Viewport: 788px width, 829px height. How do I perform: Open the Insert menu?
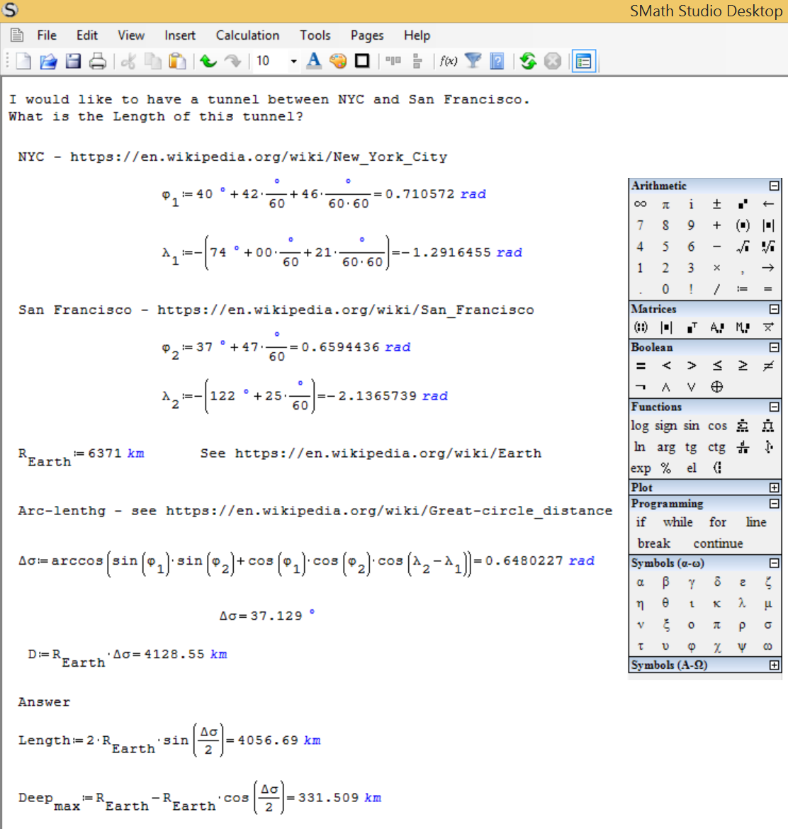coord(180,35)
